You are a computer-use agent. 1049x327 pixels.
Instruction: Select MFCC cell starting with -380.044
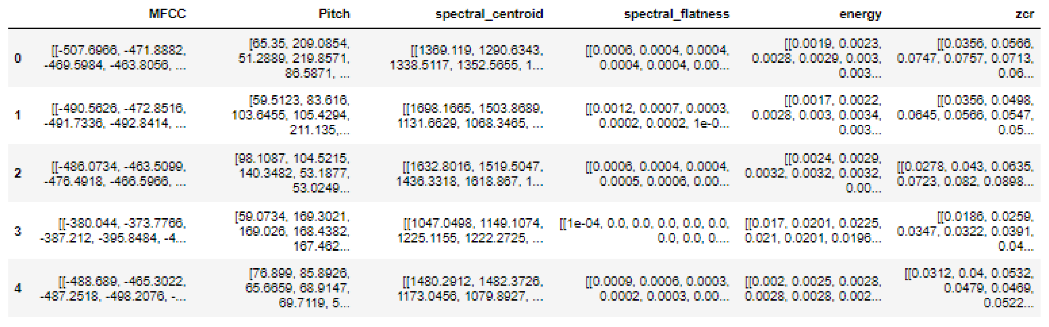coord(113,231)
